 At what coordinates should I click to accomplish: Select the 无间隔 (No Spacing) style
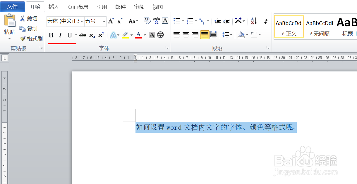point(320,27)
